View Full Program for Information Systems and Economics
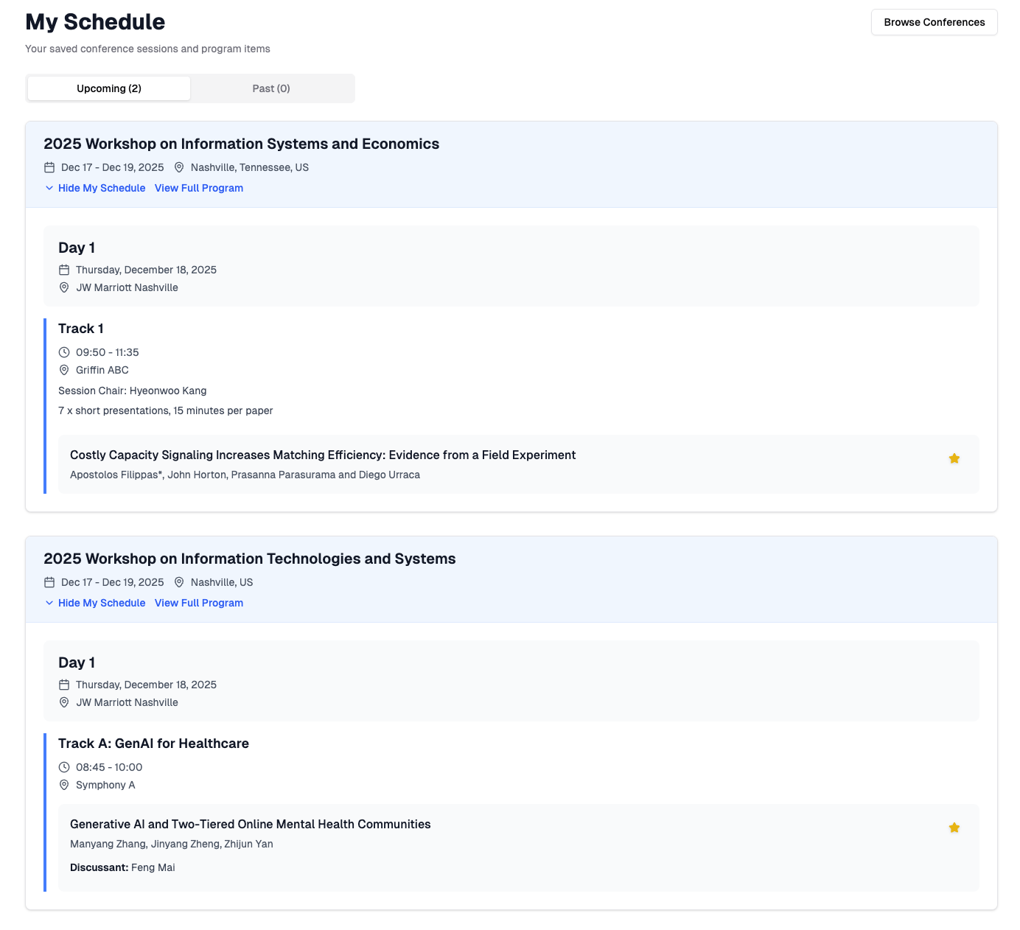The height and width of the screenshot is (930, 1020). [199, 188]
